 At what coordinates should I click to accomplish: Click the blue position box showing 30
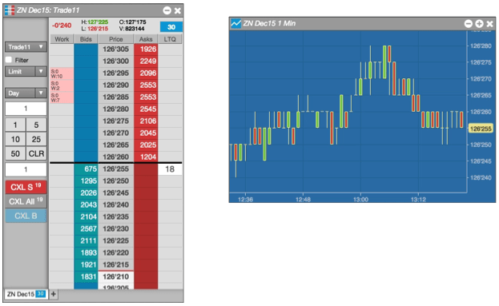coord(171,27)
